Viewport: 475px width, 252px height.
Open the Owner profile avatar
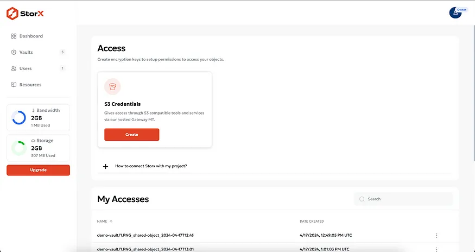[455, 12]
